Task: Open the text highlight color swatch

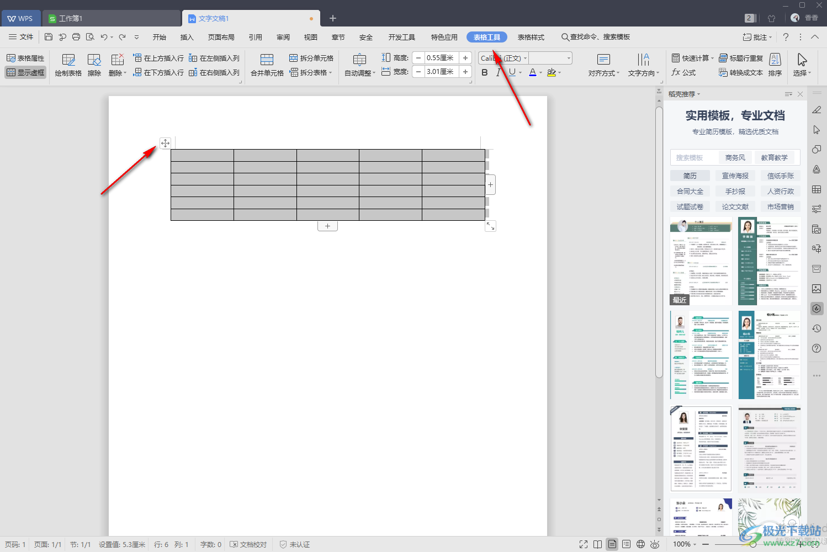Action: coord(551,72)
